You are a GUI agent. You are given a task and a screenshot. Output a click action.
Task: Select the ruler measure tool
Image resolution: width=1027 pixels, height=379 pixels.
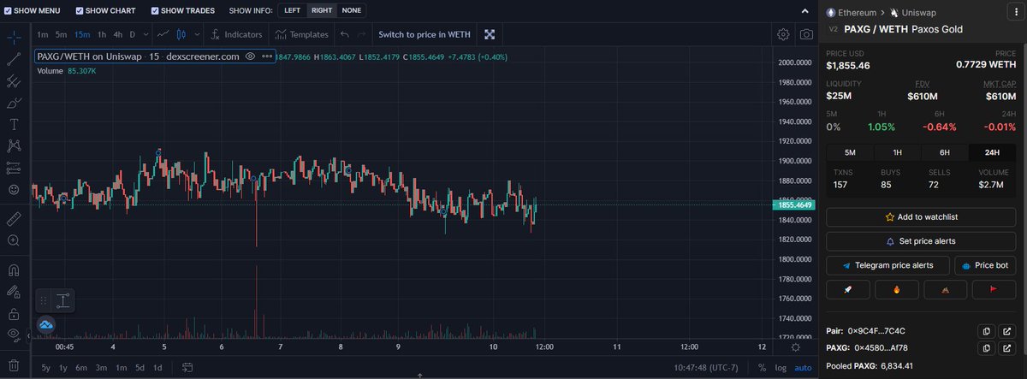pyautogui.click(x=14, y=219)
